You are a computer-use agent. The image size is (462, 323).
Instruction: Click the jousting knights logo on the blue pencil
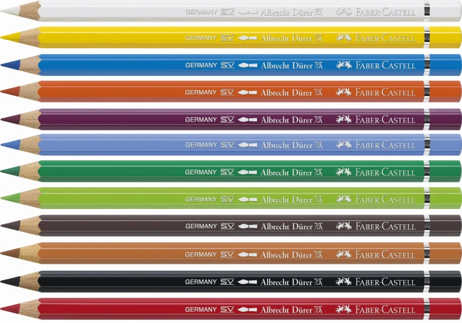pyautogui.click(x=344, y=65)
